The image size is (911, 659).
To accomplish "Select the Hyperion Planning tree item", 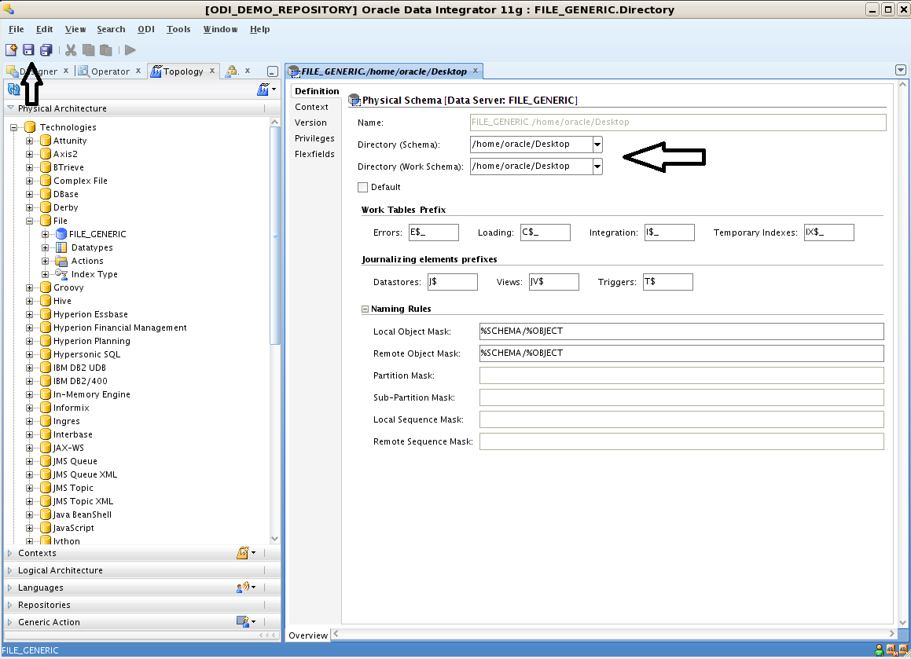I will pyautogui.click(x=92, y=341).
